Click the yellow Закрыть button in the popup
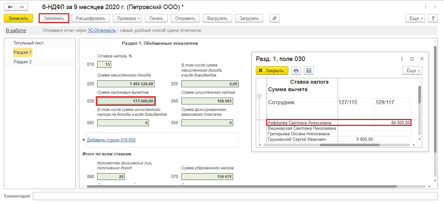The height and width of the screenshot is (204, 444). click(x=272, y=70)
